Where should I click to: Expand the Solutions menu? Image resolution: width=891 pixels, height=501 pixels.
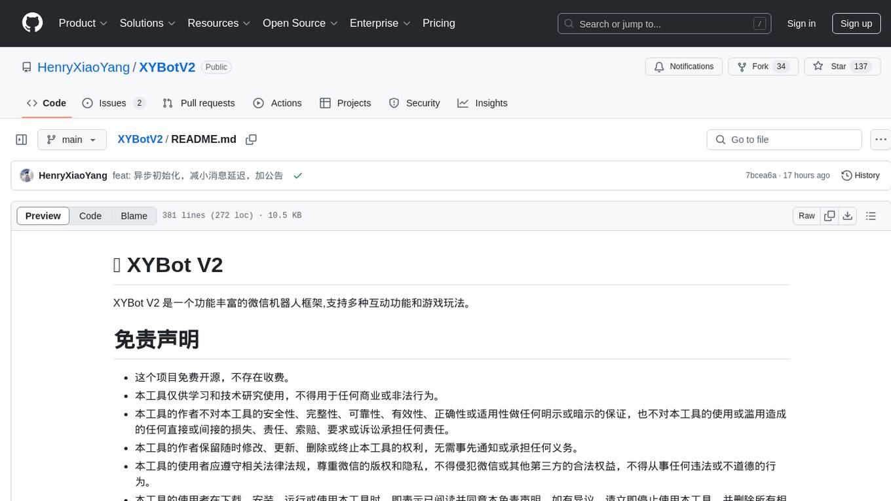[147, 23]
